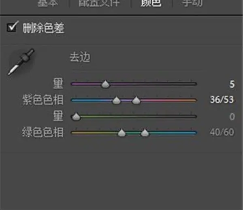Screen dimensions: 243x210
Task: Switch to the 基本 tab
Action: pyautogui.click(x=47, y=3)
